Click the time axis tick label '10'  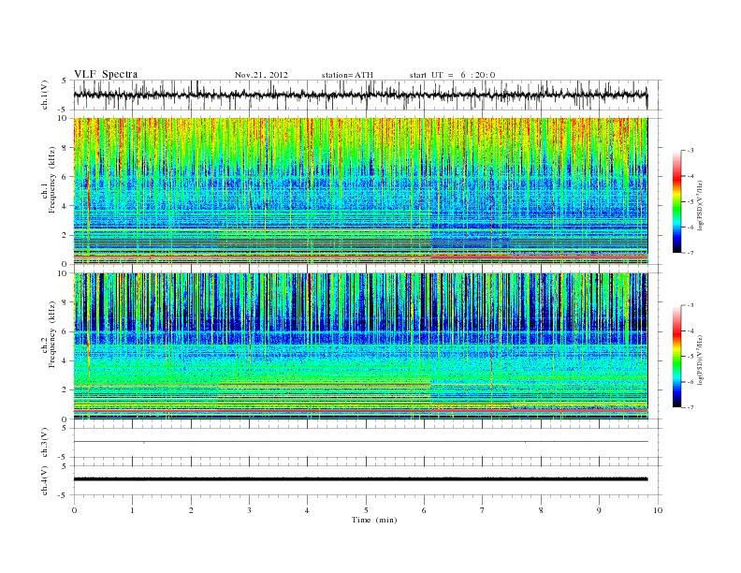tap(658, 510)
